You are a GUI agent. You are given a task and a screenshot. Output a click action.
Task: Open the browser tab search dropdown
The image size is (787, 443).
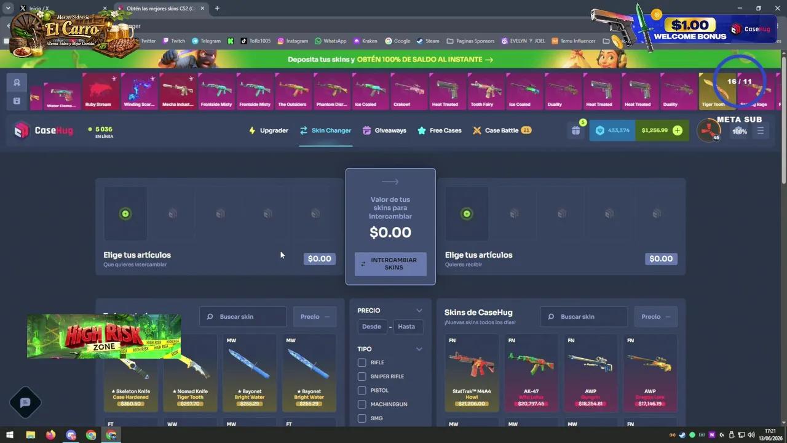pos(8,9)
